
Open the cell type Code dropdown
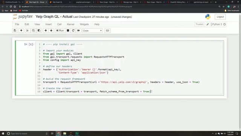[92, 31]
